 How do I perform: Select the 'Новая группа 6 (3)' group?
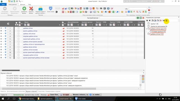click(x=159, y=31)
